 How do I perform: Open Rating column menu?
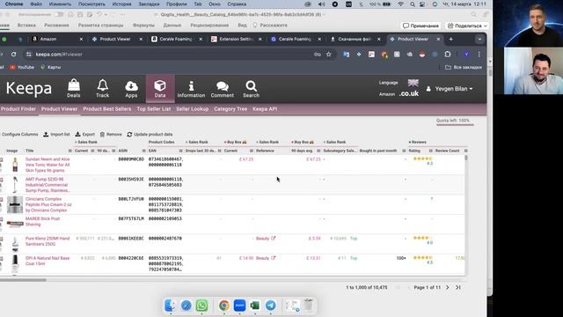[430, 151]
